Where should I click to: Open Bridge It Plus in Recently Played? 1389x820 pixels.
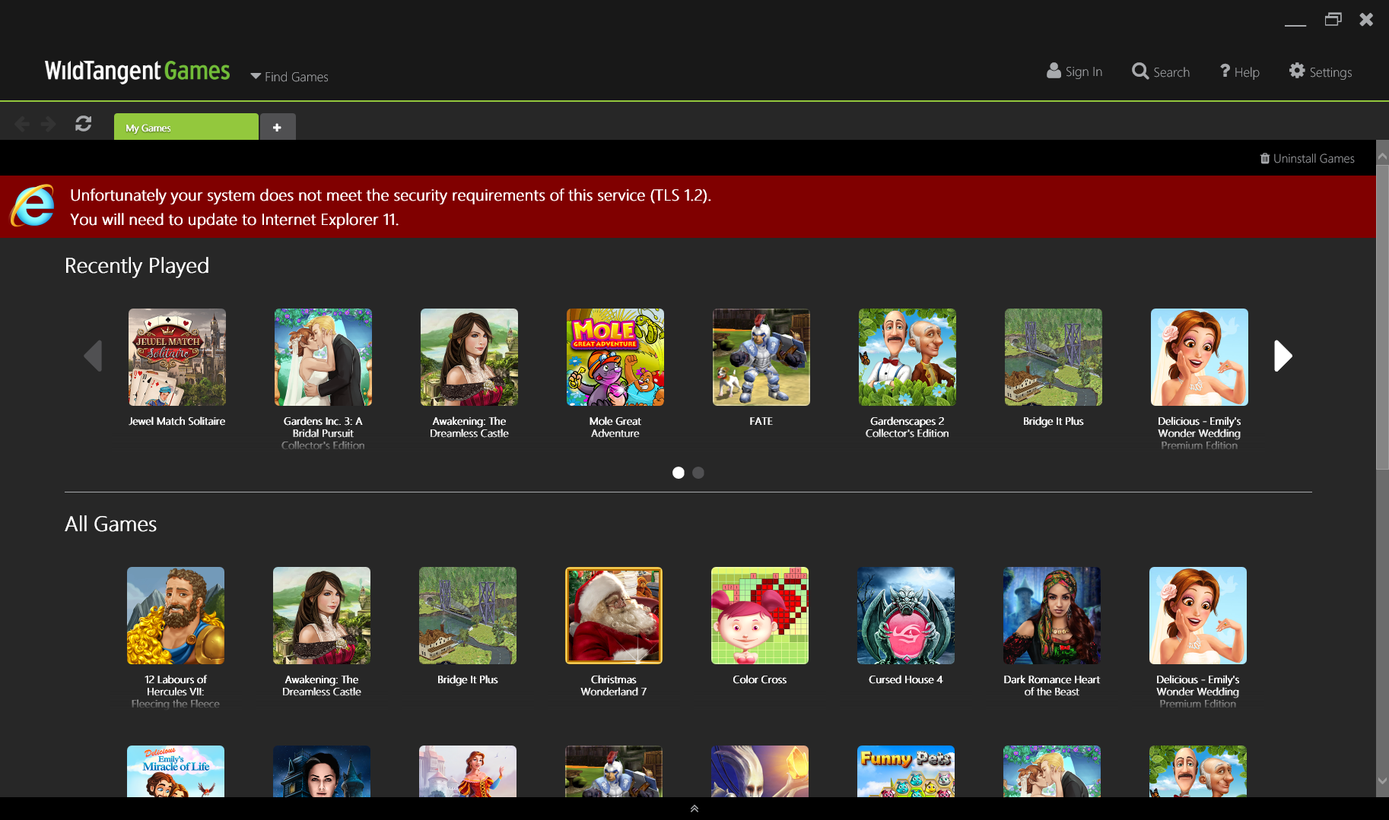(1054, 357)
